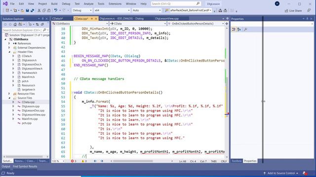Screen dimensions: 316x177
Task: Collapse the Header Files folder
Action: 9,52
